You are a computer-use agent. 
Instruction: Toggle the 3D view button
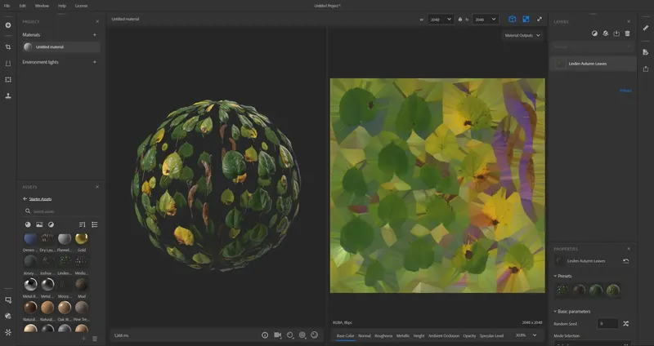click(x=512, y=19)
